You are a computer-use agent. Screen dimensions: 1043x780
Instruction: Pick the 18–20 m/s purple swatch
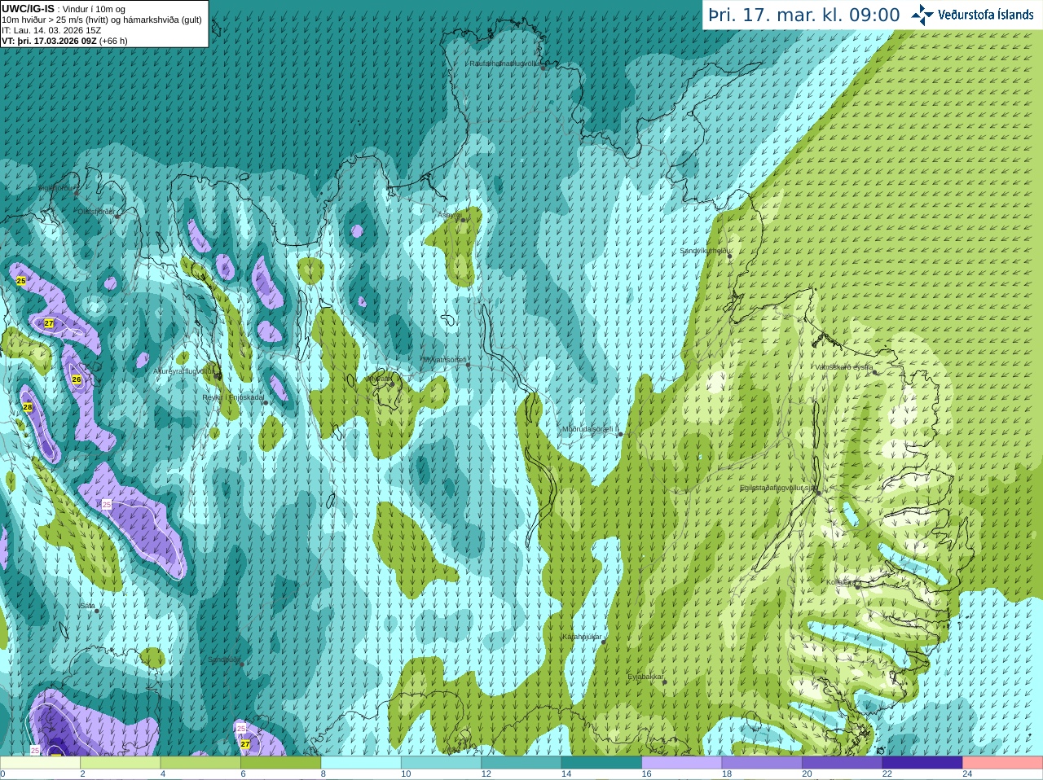pyautogui.click(x=762, y=763)
